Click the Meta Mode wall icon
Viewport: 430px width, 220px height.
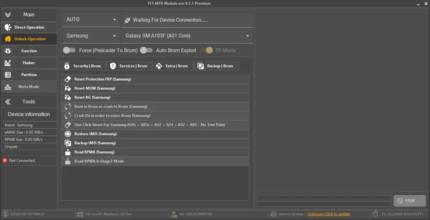(8, 87)
